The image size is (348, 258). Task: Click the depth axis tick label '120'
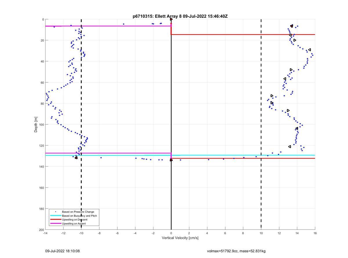(x=41, y=146)
